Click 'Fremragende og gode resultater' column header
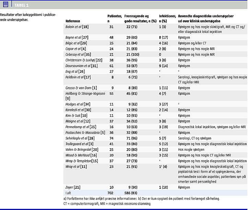The width and height of the screenshot is (248, 210). (140, 19)
